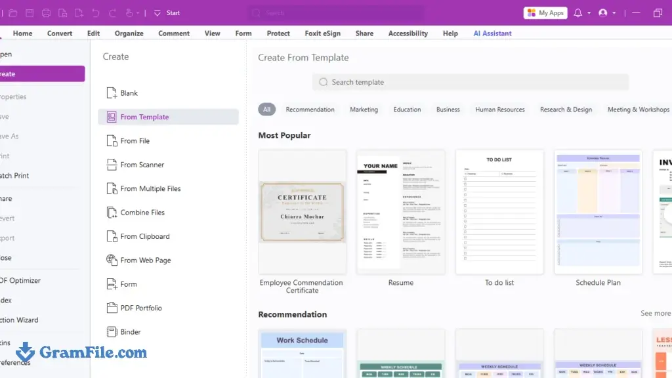This screenshot has height=378, width=672.
Task: Filter templates by Business category
Action: 448,110
